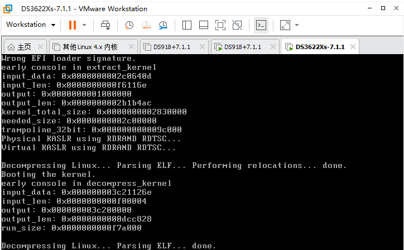
Task: Open the Workstation menu dropdown
Action: [x=31, y=25]
